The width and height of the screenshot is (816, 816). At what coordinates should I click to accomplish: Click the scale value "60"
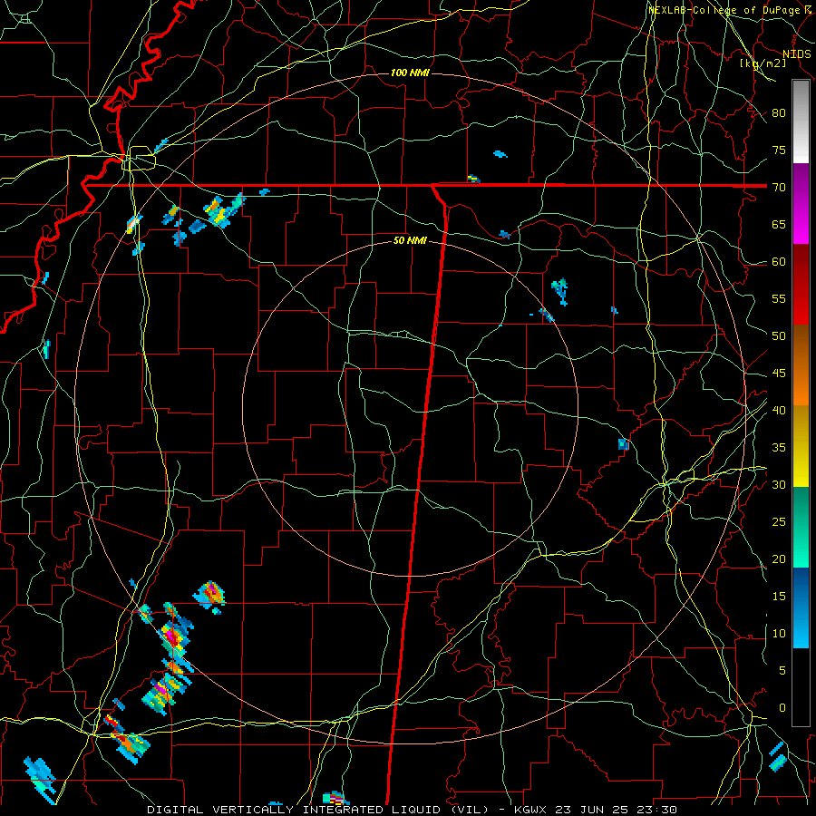click(779, 262)
